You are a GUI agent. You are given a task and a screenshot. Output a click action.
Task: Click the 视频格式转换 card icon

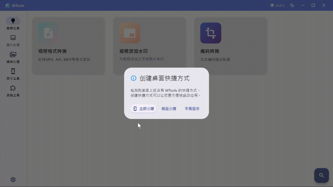[x=49, y=33]
